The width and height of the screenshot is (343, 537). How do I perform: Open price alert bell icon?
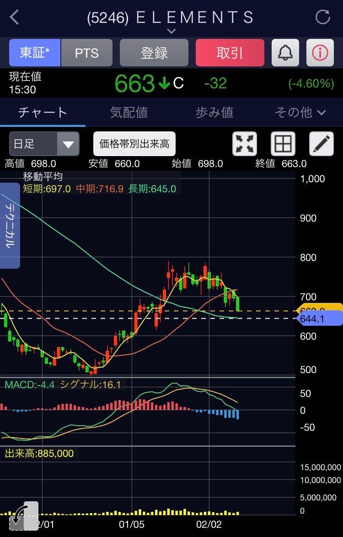pyautogui.click(x=285, y=53)
